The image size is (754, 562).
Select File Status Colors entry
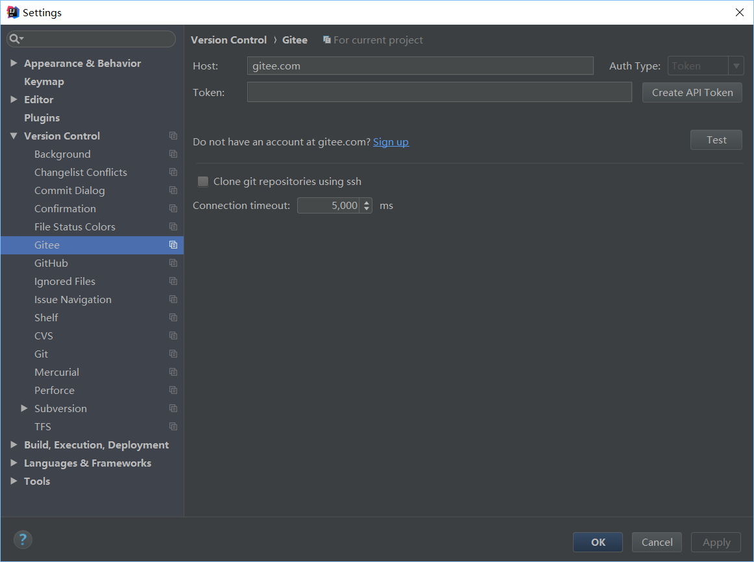click(75, 227)
